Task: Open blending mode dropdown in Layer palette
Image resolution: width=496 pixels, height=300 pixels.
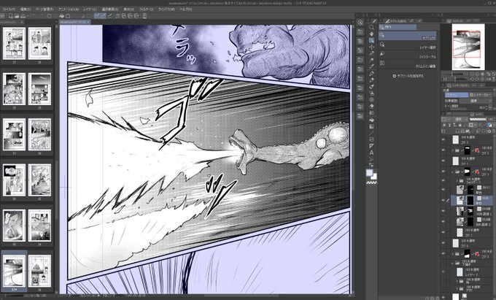Action: point(459,119)
